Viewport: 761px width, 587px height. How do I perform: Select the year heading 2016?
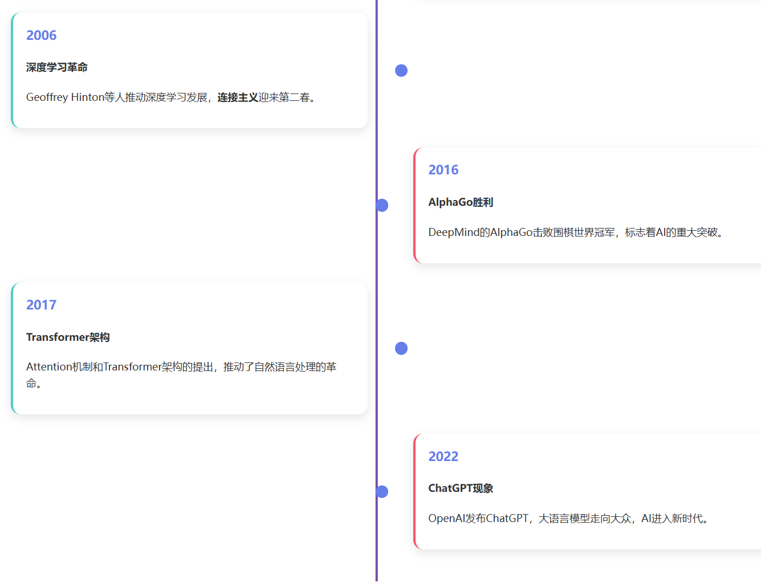(x=443, y=169)
